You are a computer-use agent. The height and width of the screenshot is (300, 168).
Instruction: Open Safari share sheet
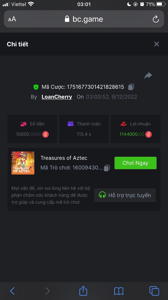click(x=83, y=291)
